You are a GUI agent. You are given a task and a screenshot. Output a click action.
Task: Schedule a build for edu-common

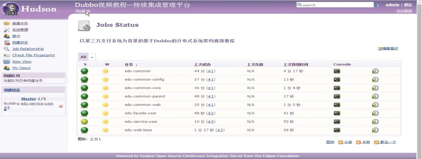coord(375,71)
